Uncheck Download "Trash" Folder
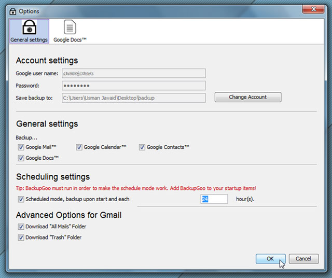The height and width of the screenshot is (278, 332). pyautogui.click(x=21, y=238)
